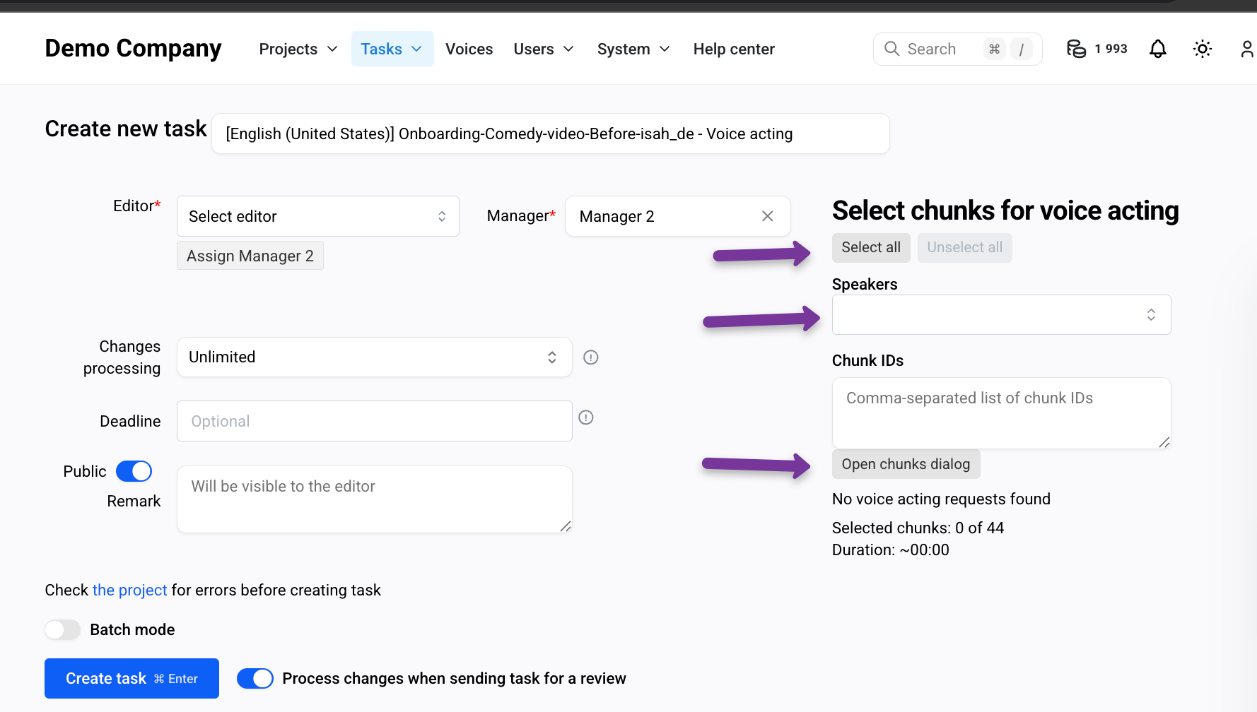Click the Remark text area
This screenshot has width=1257, height=712.
pyautogui.click(x=374, y=499)
